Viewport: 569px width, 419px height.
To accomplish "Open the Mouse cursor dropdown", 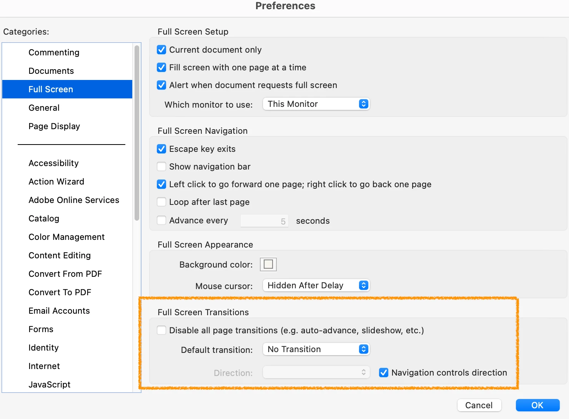I will tap(316, 285).
